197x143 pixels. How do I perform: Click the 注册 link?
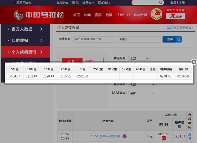(x=182, y=3)
